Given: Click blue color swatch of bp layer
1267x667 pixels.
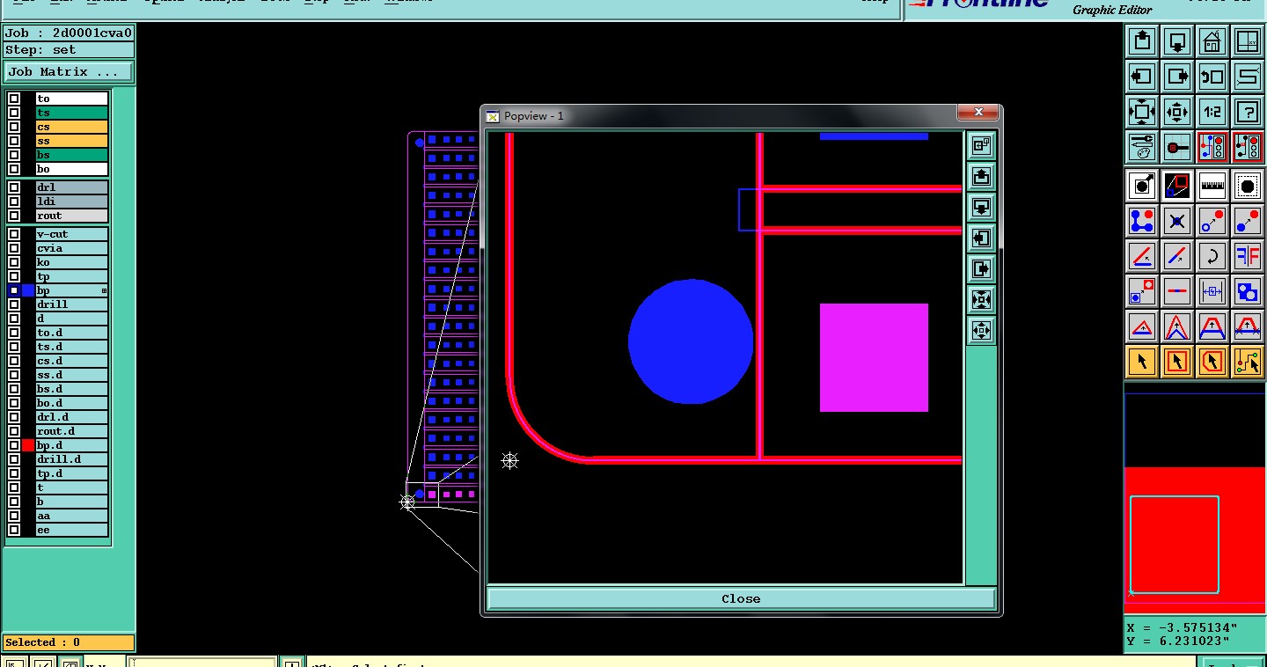Looking at the screenshot, I should [x=28, y=290].
